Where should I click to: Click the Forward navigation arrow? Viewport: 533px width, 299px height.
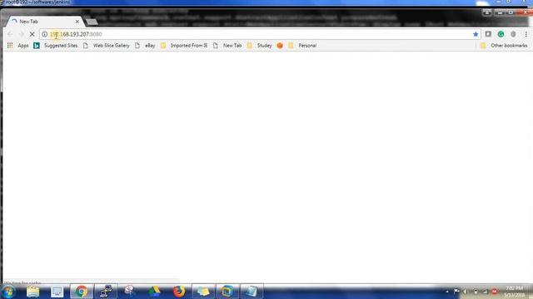pos(21,34)
